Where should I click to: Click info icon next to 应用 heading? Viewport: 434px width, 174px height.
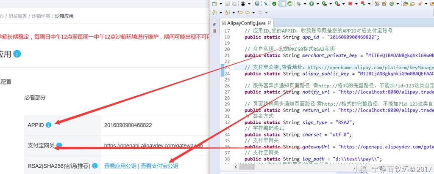pos(17,54)
